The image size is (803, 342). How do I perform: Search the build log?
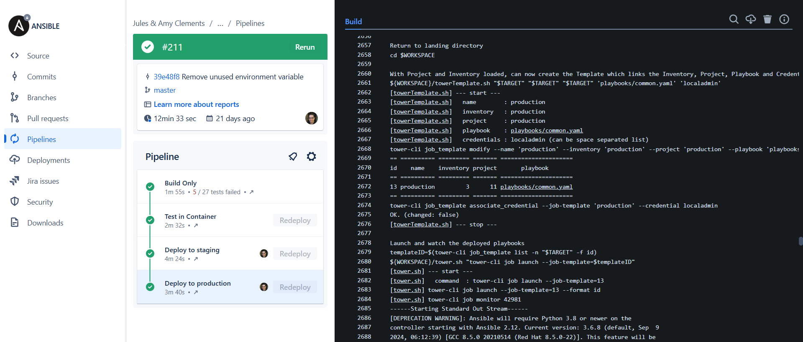tap(734, 19)
